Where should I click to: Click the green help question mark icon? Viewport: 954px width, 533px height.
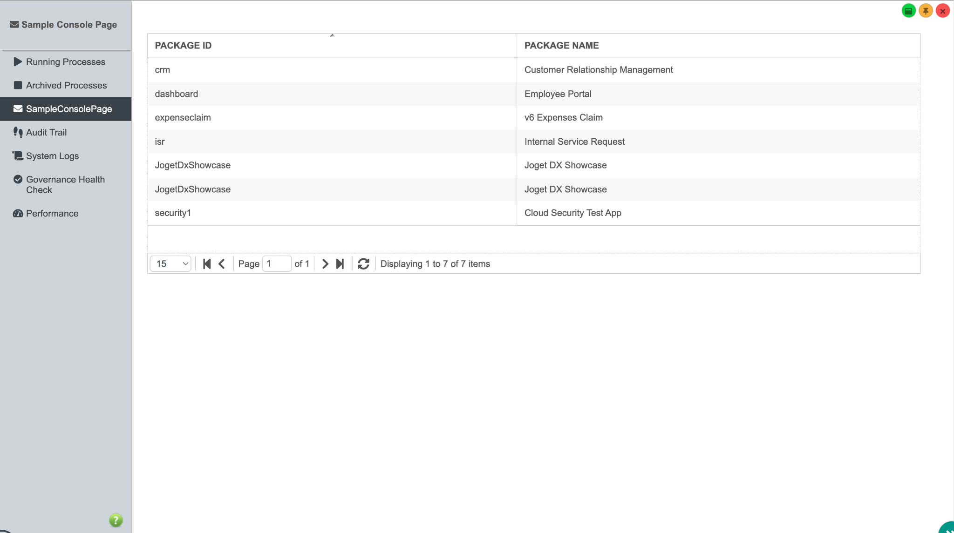click(x=116, y=520)
